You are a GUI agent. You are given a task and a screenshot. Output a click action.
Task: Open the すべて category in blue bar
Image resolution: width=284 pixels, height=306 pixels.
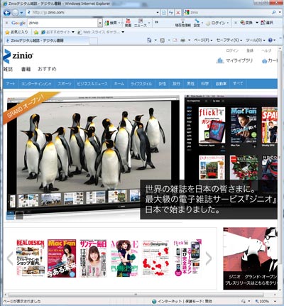[x=238, y=84]
